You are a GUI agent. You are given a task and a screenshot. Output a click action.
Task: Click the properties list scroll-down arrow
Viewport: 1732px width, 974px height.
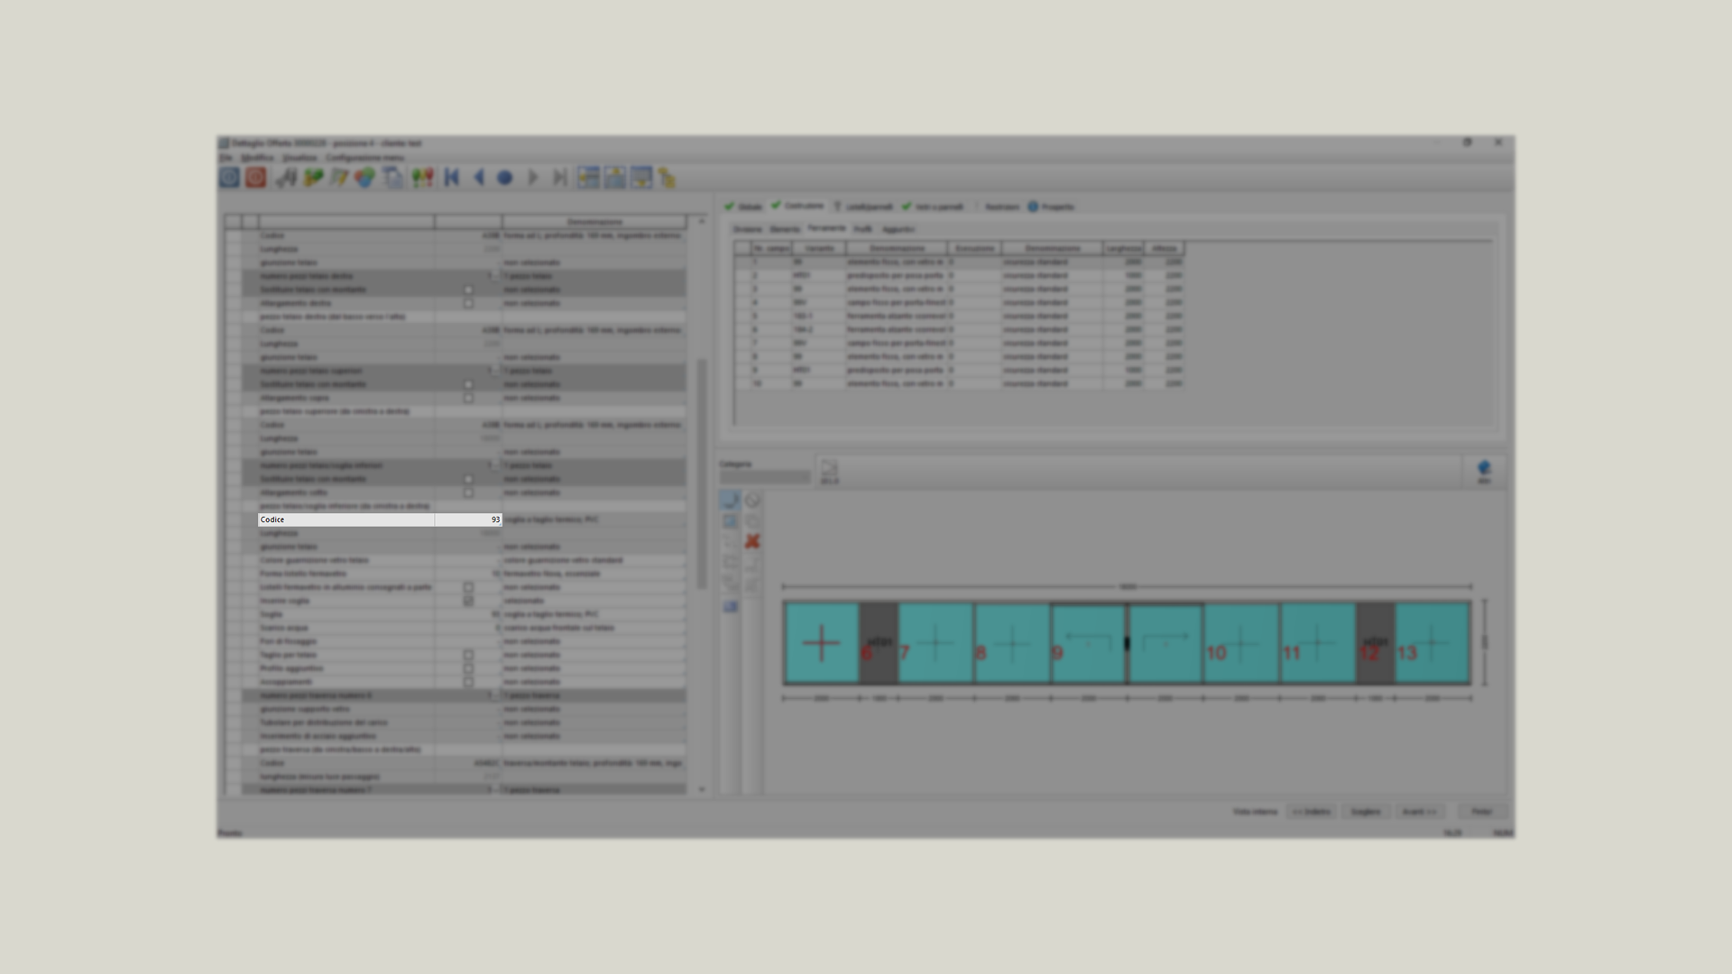[x=702, y=789]
